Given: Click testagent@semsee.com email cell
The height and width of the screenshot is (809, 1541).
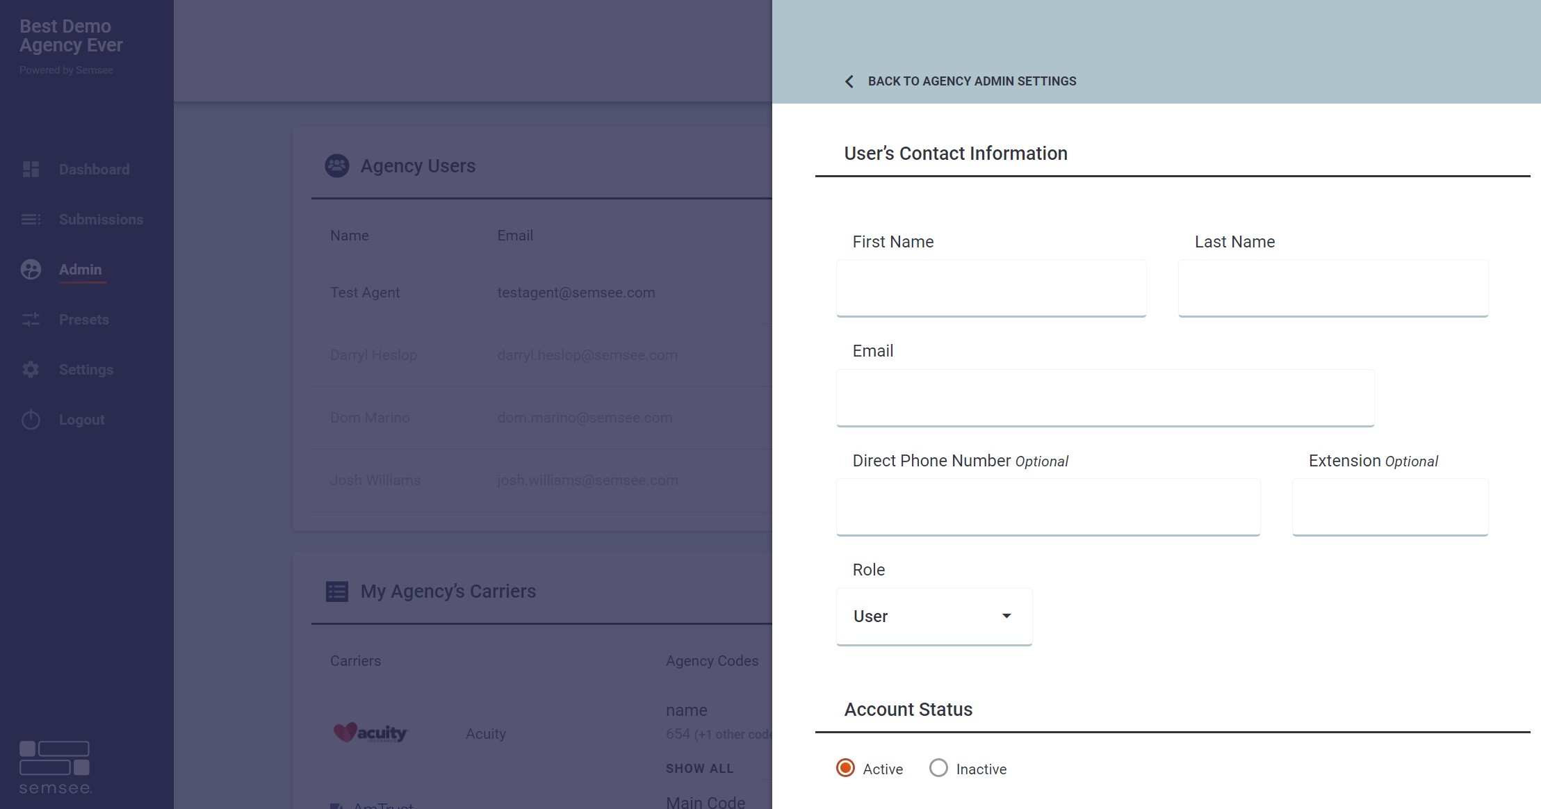Looking at the screenshot, I should (576, 293).
